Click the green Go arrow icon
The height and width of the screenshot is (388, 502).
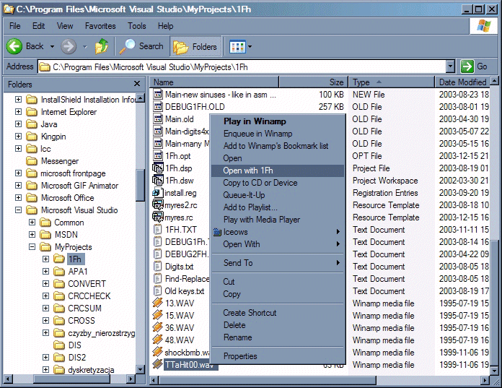tap(467, 66)
